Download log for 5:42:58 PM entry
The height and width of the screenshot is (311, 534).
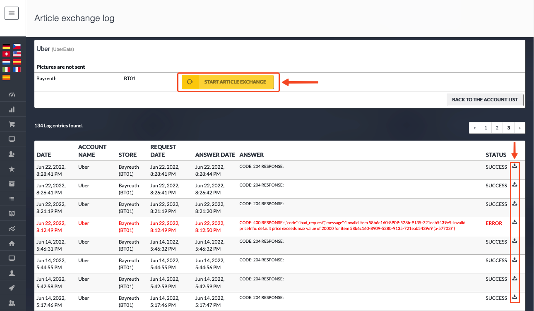coord(515,278)
